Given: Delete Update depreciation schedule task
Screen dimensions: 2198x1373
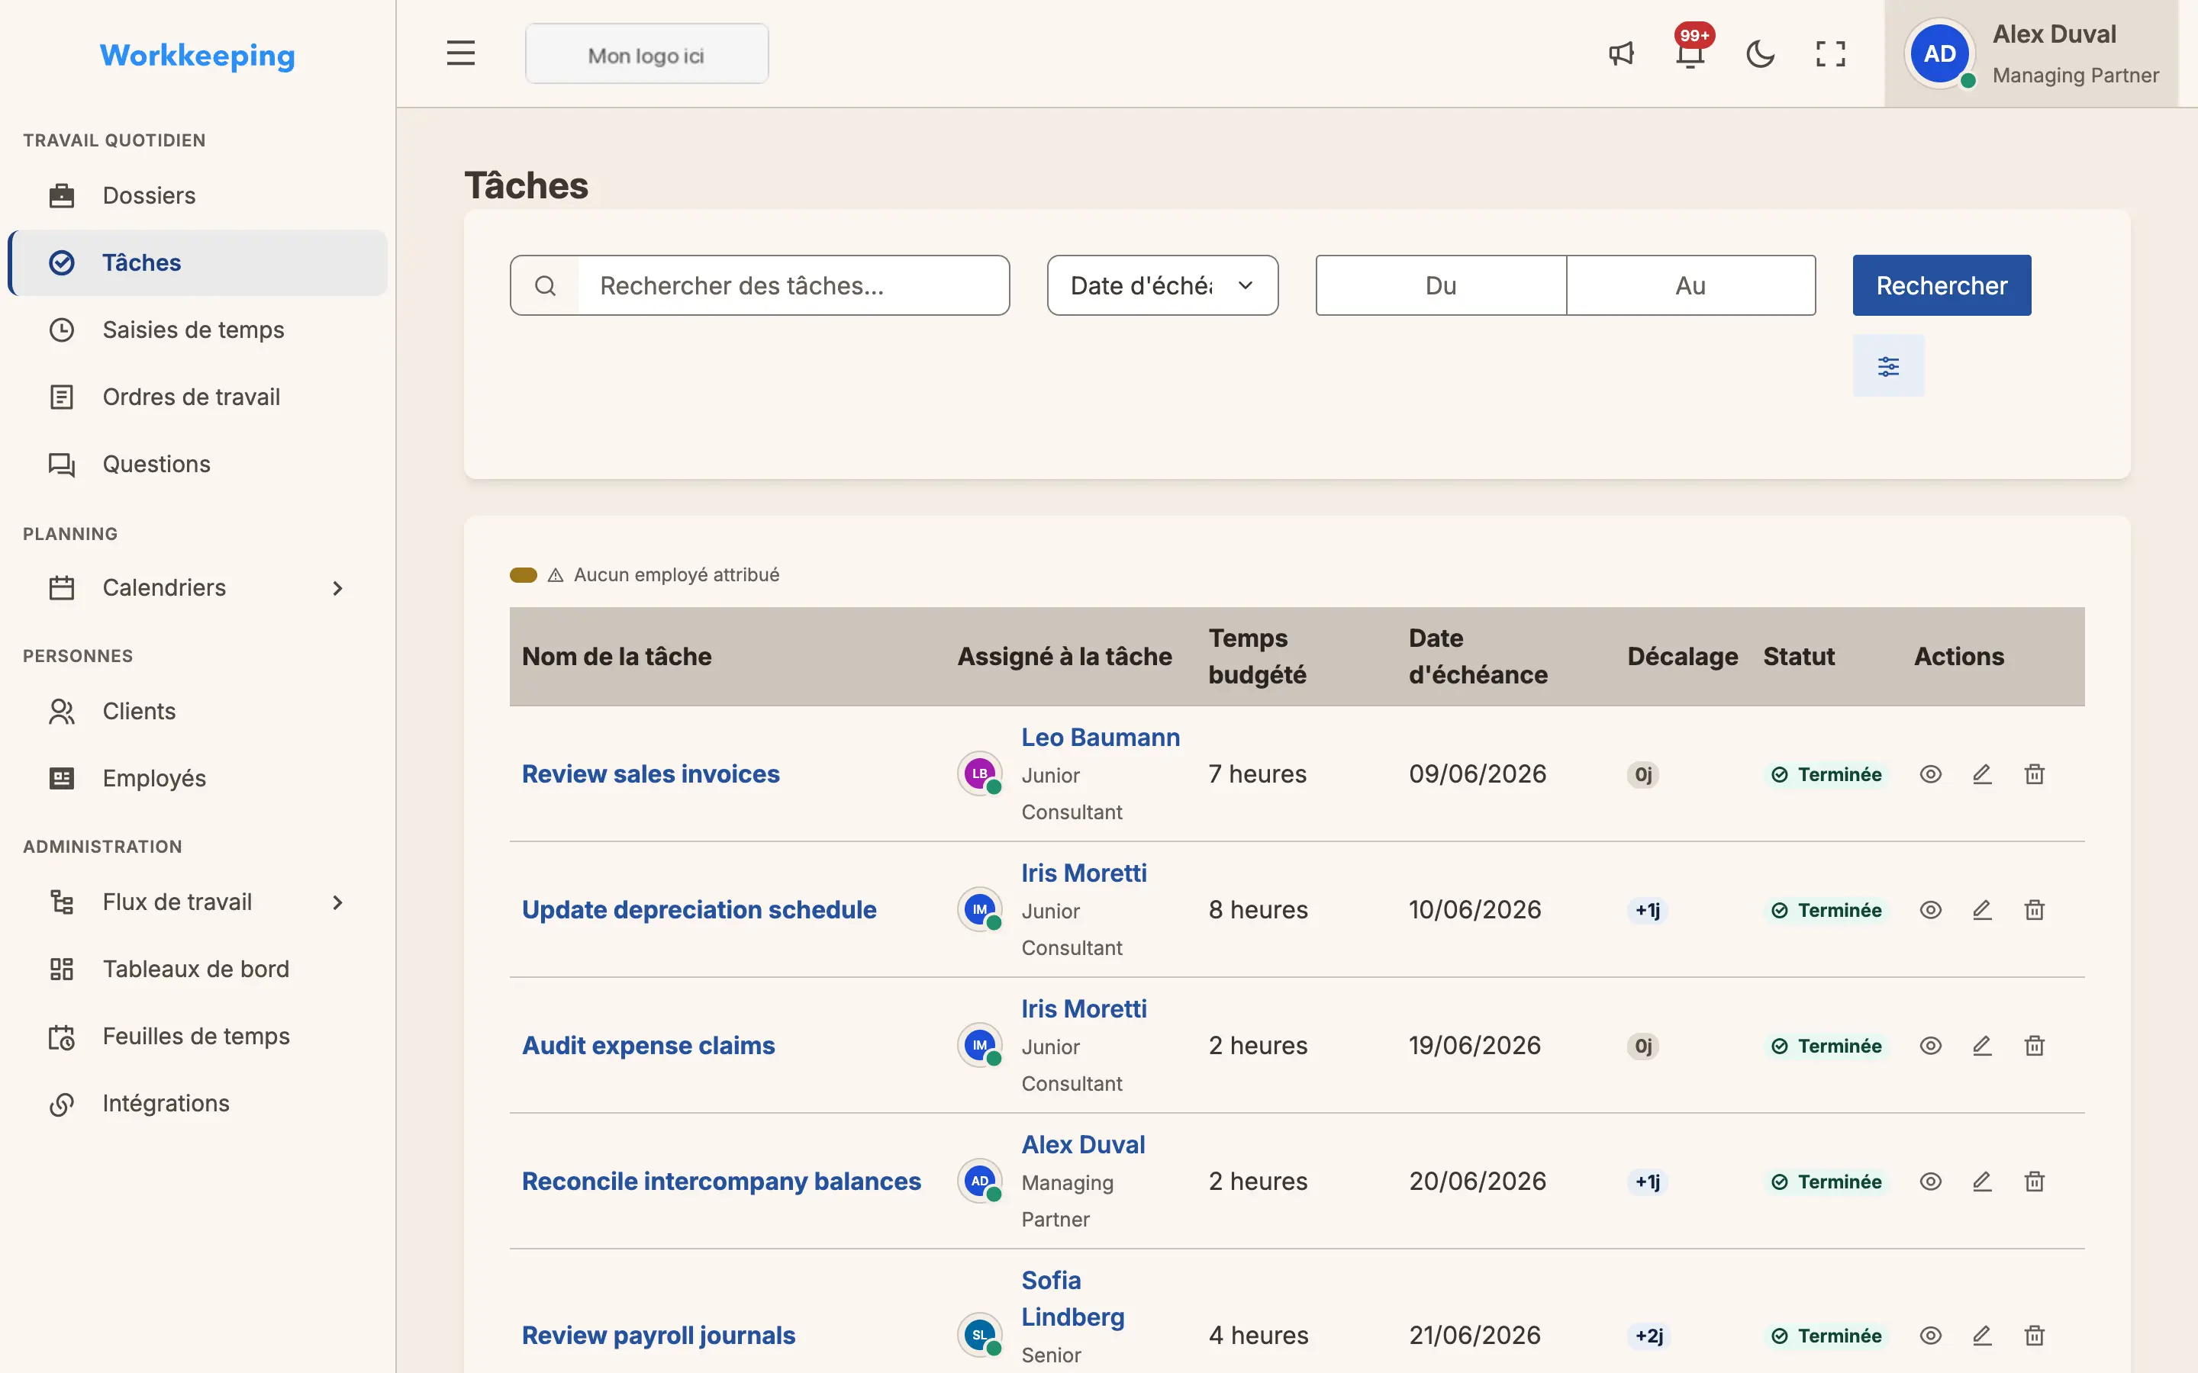Looking at the screenshot, I should (x=2035, y=910).
